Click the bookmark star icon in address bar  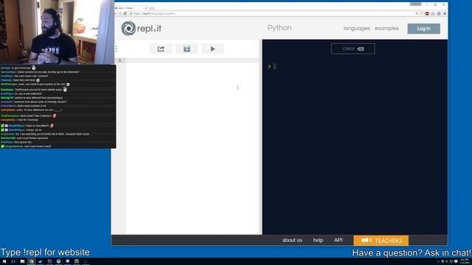pyautogui.click(x=421, y=13)
